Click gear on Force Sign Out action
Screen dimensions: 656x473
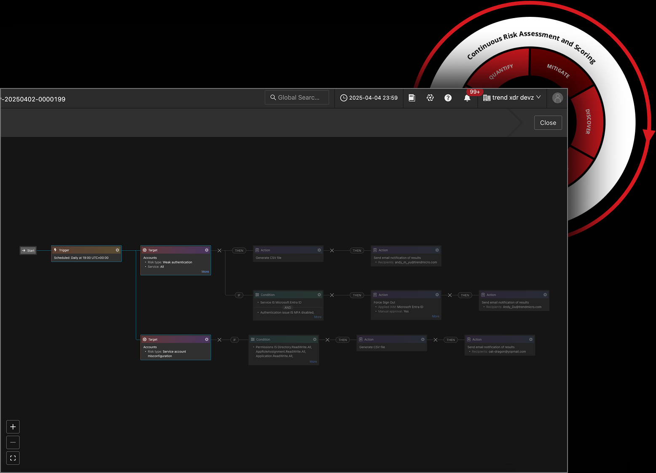tap(437, 295)
